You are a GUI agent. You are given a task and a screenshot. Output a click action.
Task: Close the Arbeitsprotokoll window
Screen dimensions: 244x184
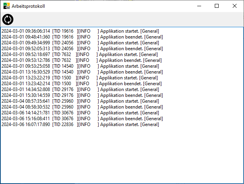[235, 6]
